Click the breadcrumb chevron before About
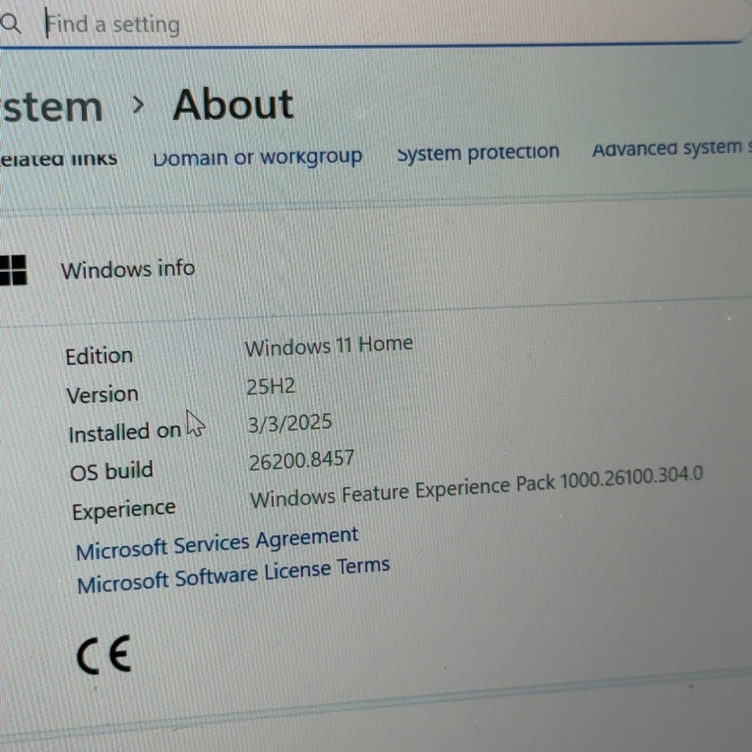 [138, 105]
